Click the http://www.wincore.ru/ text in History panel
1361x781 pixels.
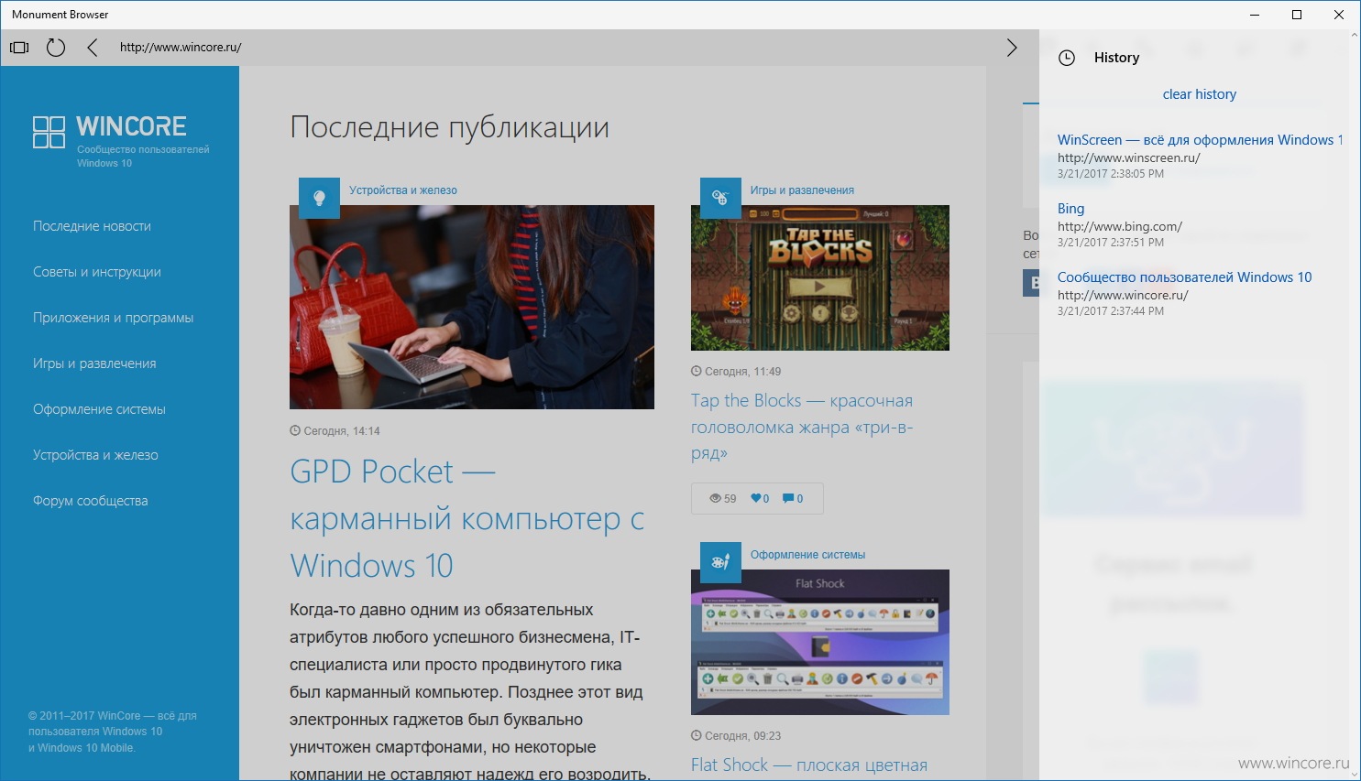[1123, 295]
